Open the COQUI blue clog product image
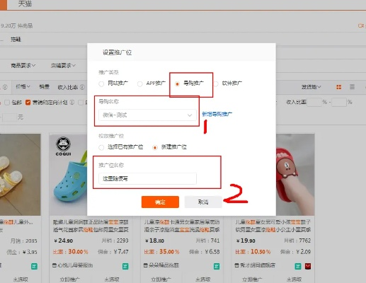366x283 pixels. 69,175
